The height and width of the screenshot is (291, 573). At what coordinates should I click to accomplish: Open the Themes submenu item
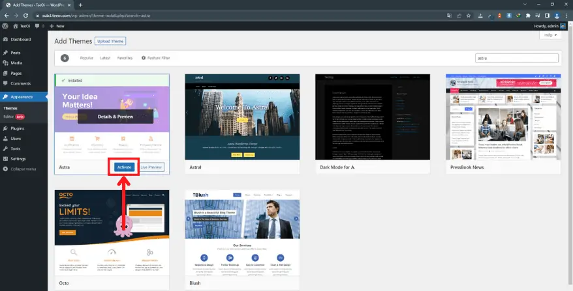click(10, 108)
